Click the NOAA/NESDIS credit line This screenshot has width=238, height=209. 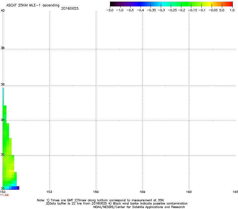139,207
